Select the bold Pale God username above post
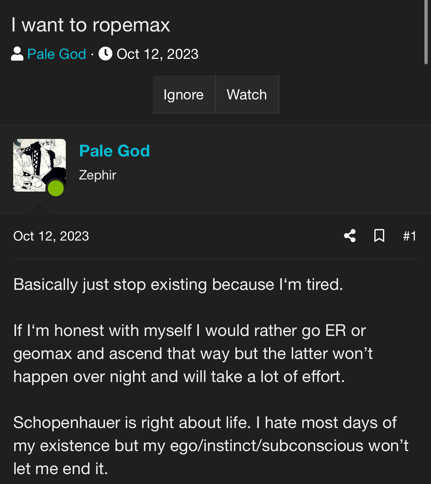The height and width of the screenshot is (484, 431). (114, 151)
